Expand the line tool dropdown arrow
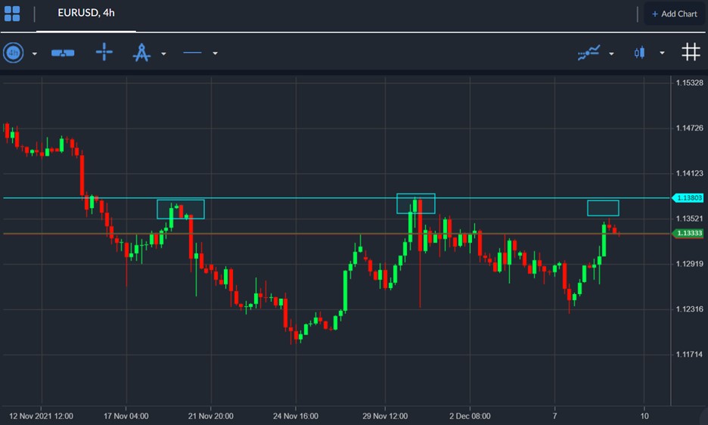This screenshot has height=425, width=708. click(215, 54)
